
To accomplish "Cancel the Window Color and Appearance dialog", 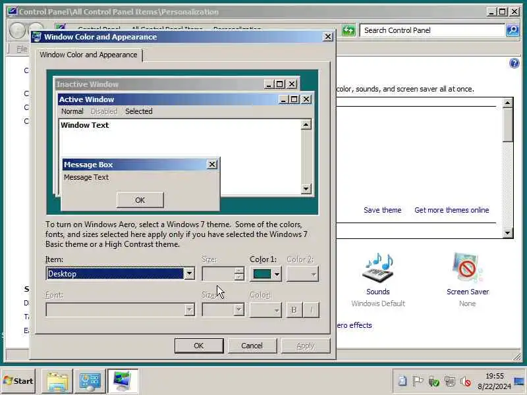I will [x=252, y=346].
